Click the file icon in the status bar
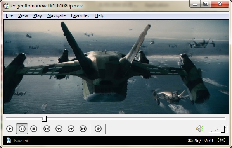 point(9,140)
